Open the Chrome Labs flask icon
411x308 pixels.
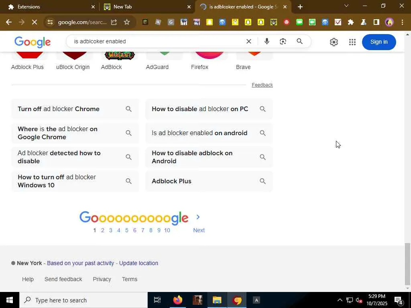pos(364,22)
